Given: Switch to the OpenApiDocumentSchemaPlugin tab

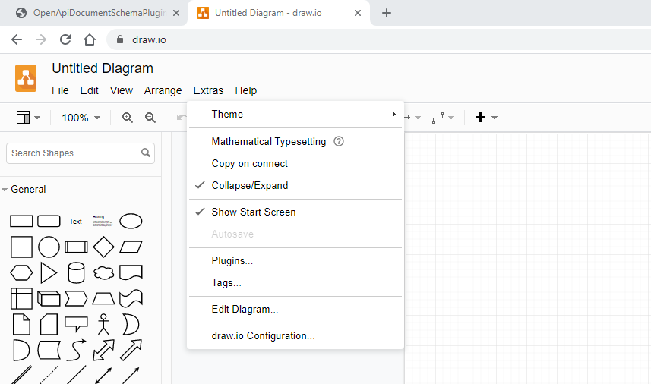Looking at the screenshot, I should [x=97, y=13].
